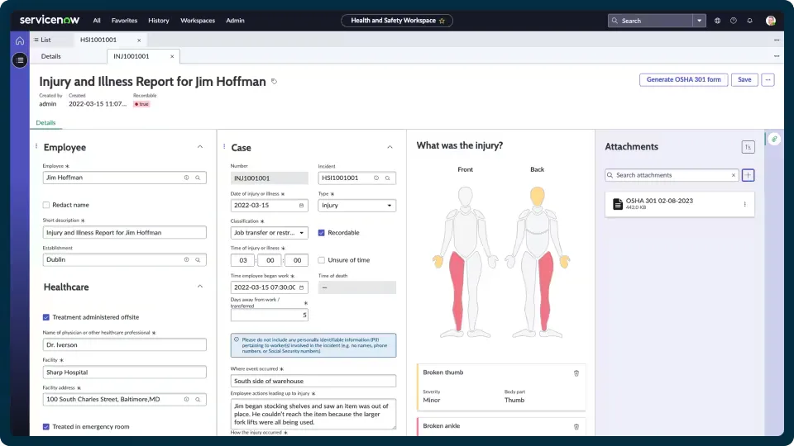This screenshot has width=794, height=446.
Task: Click the Save button
Action: click(744, 79)
